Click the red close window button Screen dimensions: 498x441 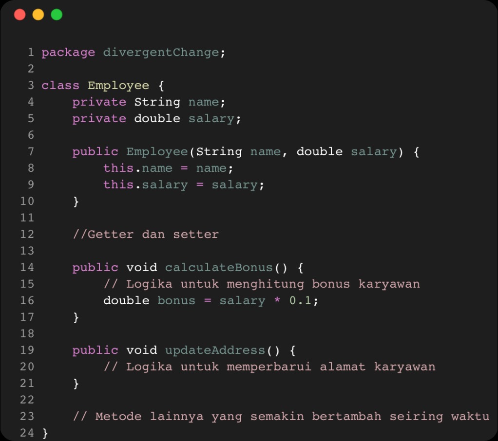point(19,15)
